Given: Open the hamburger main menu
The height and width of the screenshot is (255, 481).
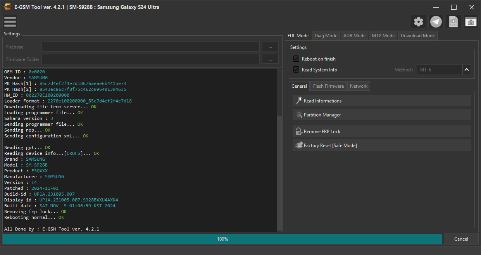Looking at the screenshot, I should coord(10,22).
